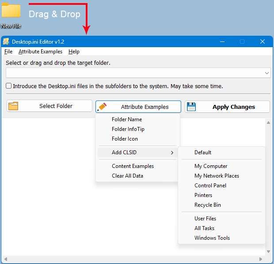Screen dimensions: 274x264
Task: Click inside the target folder path field
Action: click(x=133, y=73)
